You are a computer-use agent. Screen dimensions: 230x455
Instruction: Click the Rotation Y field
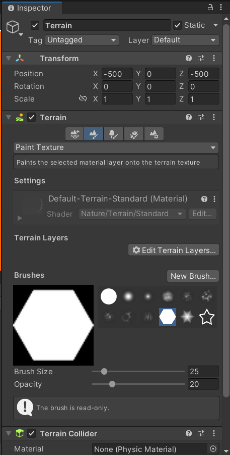(160, 86)
